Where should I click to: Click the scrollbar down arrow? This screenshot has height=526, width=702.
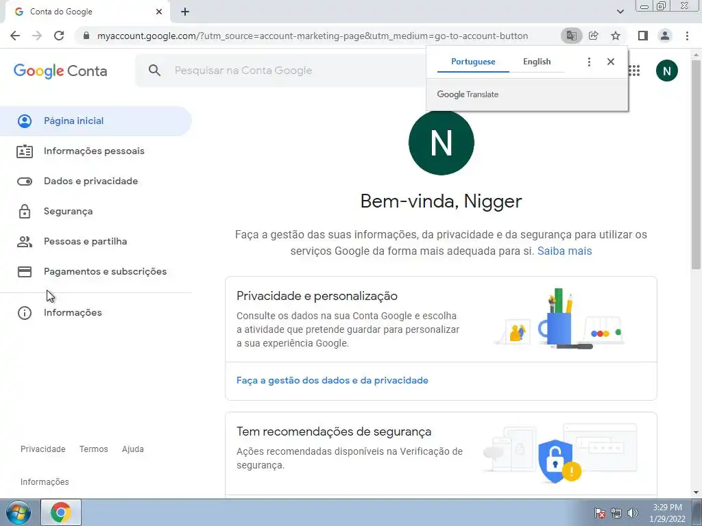tap(696, 492)
